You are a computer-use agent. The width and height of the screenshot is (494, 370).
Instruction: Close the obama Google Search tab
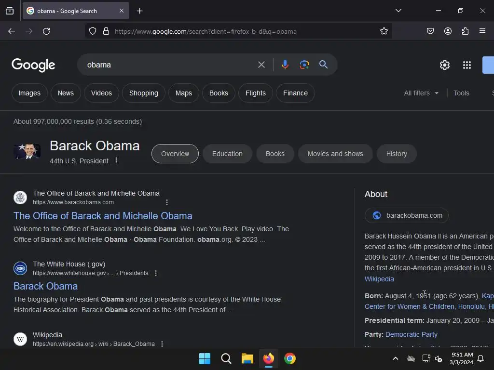(x=122, y=11)
